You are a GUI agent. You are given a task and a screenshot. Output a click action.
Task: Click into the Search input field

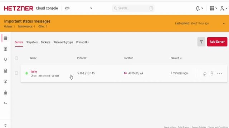click(x=133, y=8)
